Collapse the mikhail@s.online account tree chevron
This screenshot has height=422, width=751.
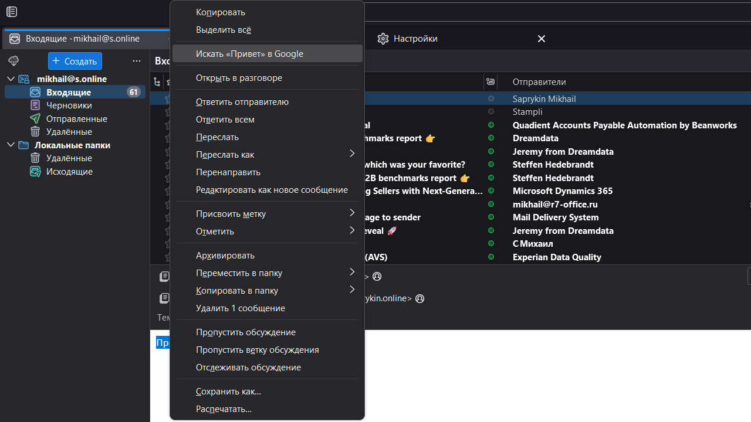[x=10, y=79]
